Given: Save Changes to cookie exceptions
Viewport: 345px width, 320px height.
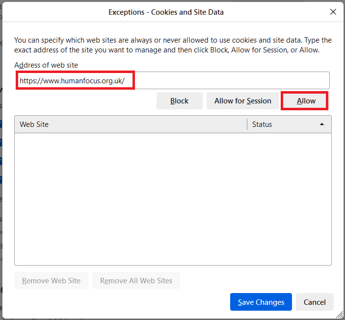Looking at the screenshot, I should coord(261,302).
